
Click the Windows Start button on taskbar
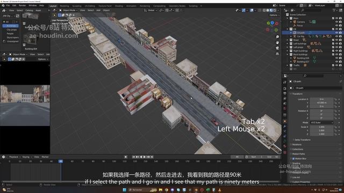(124, 190)
